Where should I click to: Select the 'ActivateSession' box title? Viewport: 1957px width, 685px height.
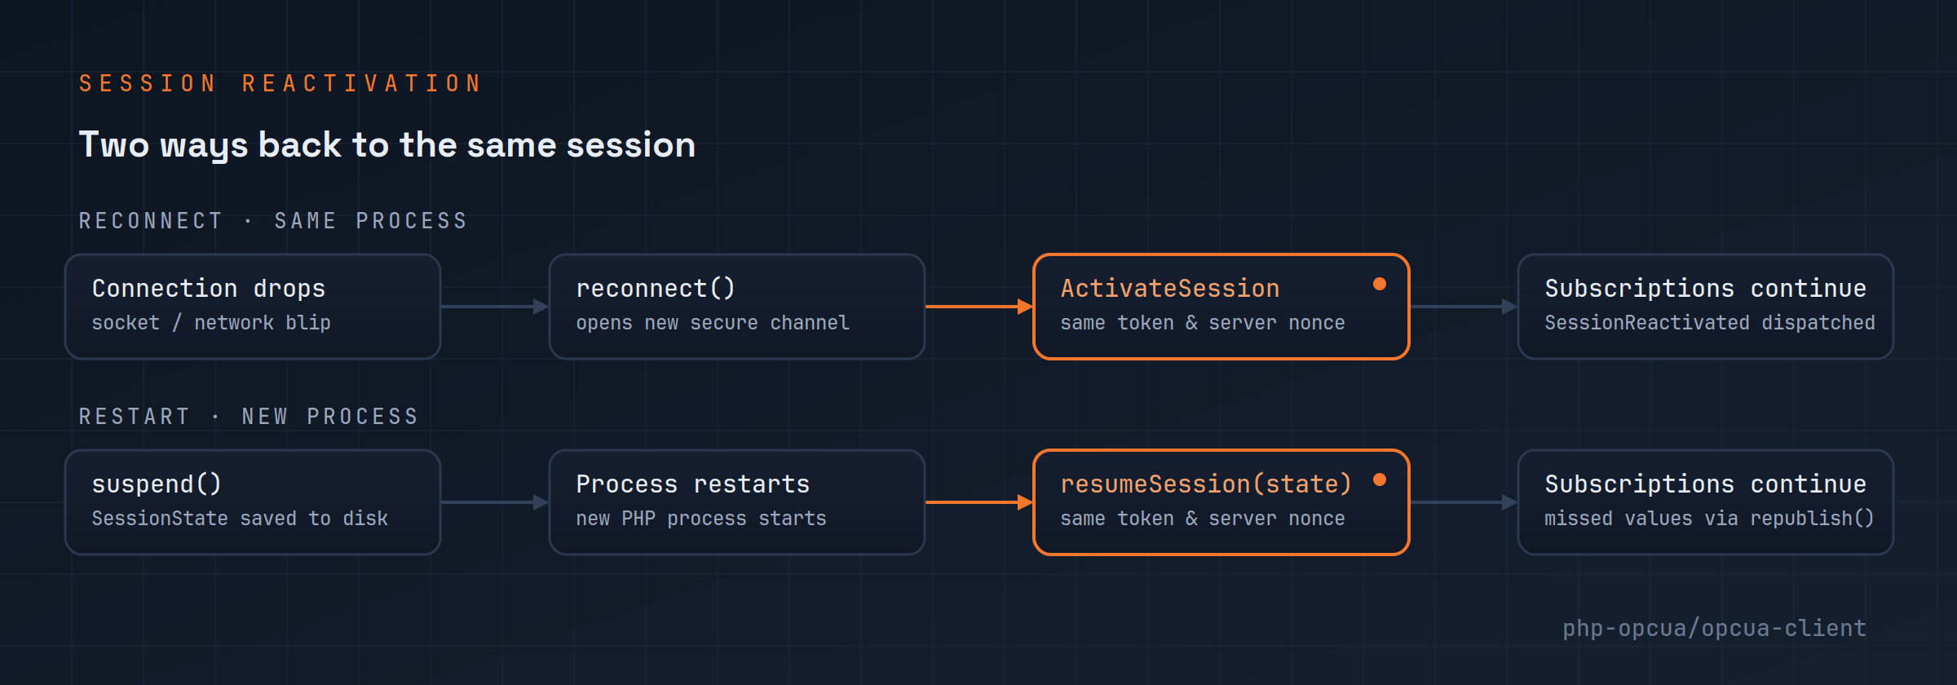point(1170,289)
